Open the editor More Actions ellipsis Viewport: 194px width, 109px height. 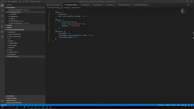(x=192, y=5)
